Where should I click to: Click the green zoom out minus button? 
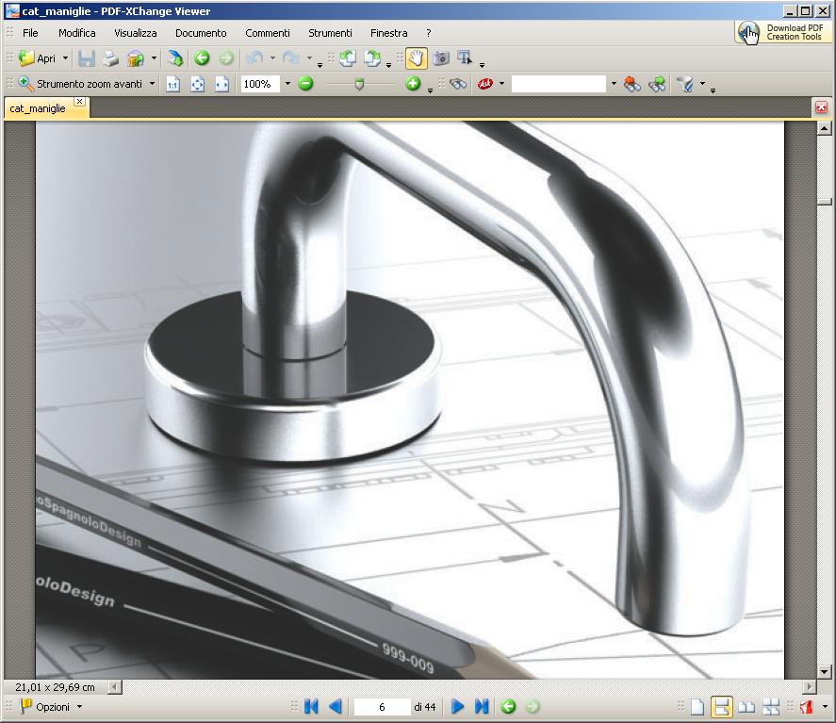305,84
